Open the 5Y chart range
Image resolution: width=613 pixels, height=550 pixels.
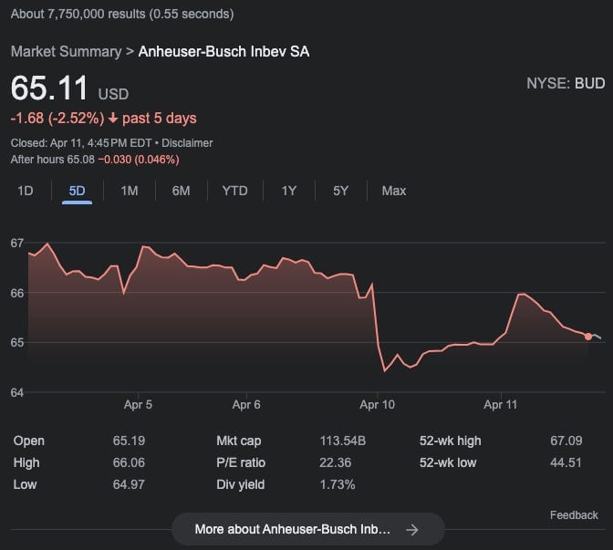click(340, 191)
